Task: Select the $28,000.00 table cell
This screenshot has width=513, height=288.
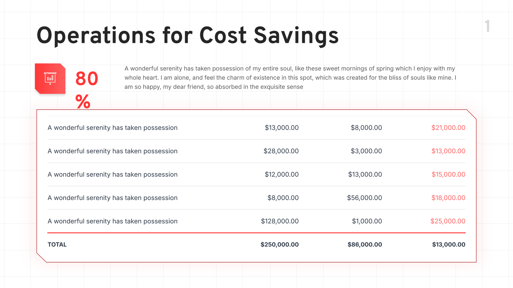Action: pos(281,151)
